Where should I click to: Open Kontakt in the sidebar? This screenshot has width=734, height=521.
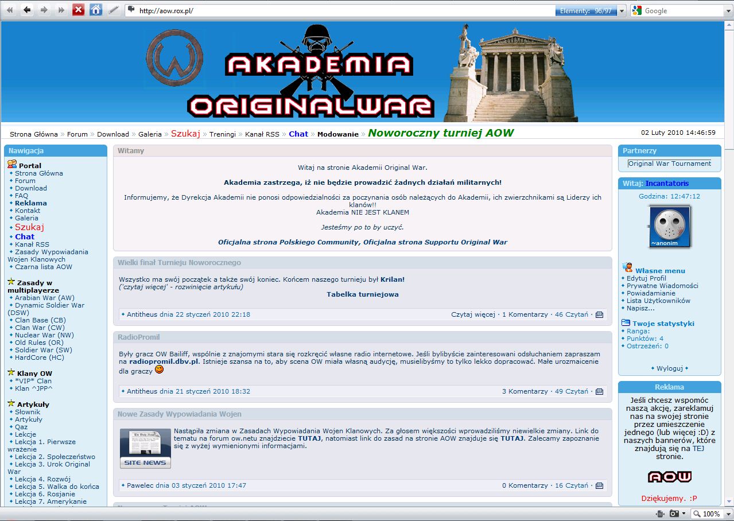pyautogui.click(x=28, y=210)
